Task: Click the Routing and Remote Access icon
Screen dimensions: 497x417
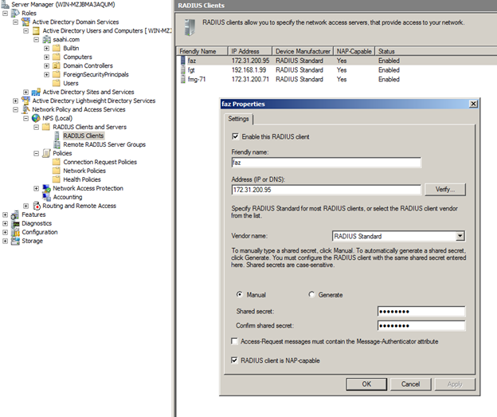Action: tap(37, 206)
